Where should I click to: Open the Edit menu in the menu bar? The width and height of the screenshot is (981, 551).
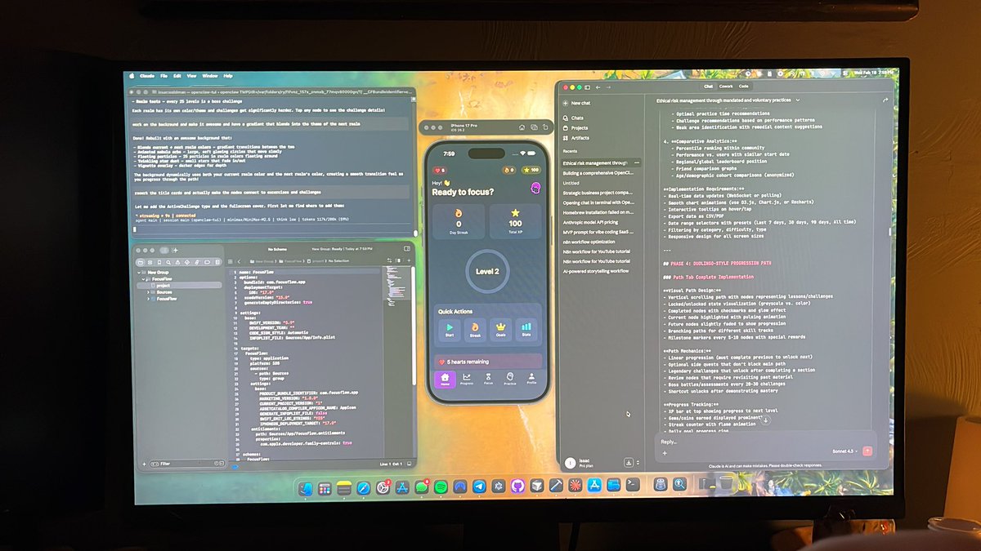click(177, 76)
